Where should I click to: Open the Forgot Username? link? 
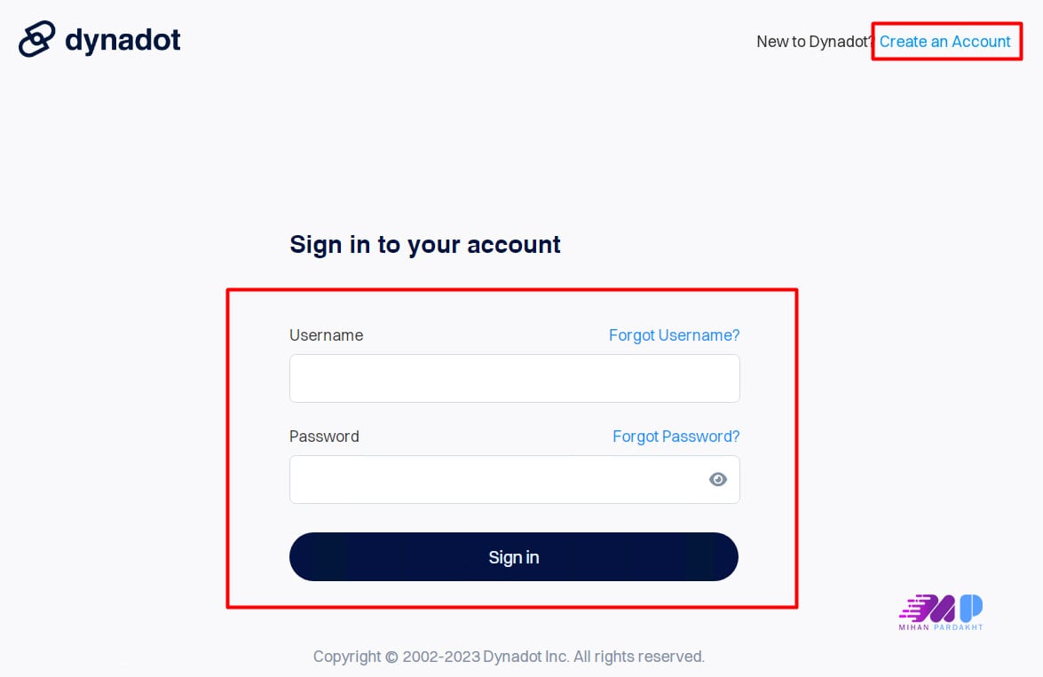click(674, 335)
